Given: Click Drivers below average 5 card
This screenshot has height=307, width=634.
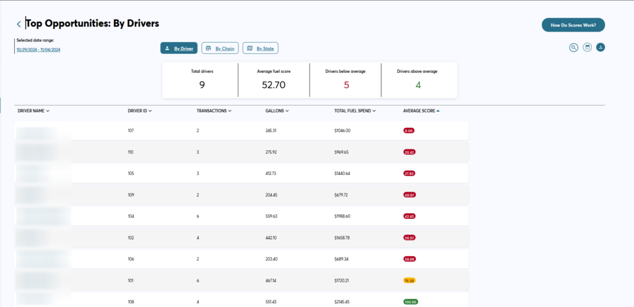Looking at the screenshot, I should tap(345, 80).
